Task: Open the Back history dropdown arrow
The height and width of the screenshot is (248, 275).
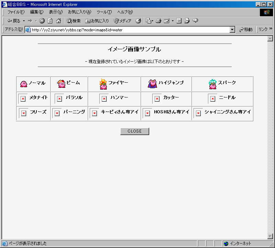Action: tap(24, 21)
